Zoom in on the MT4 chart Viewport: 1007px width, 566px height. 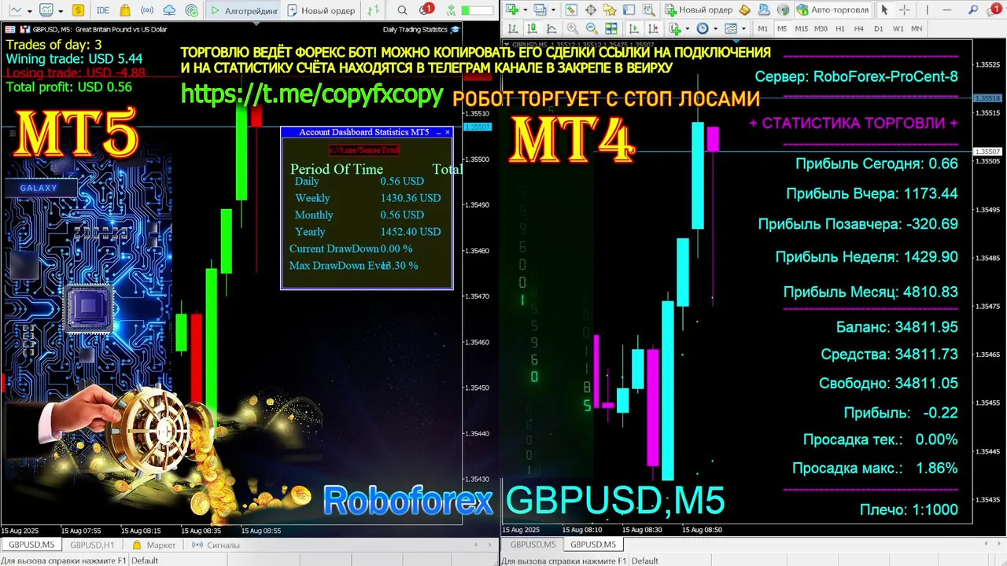point(573,28)
